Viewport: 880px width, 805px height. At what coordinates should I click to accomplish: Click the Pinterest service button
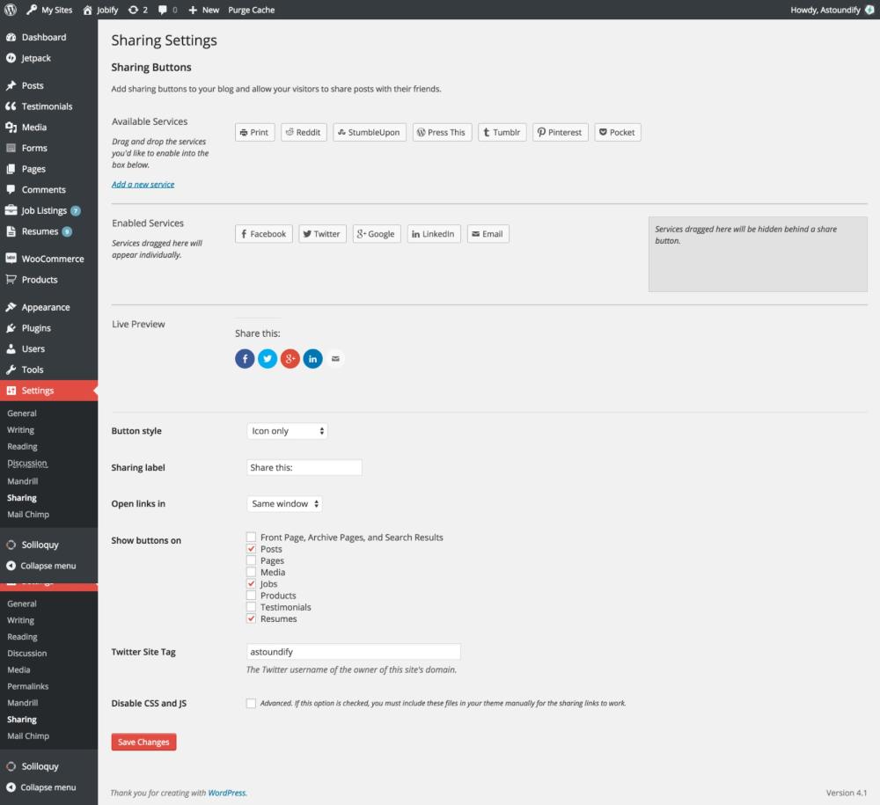(560, 132)
